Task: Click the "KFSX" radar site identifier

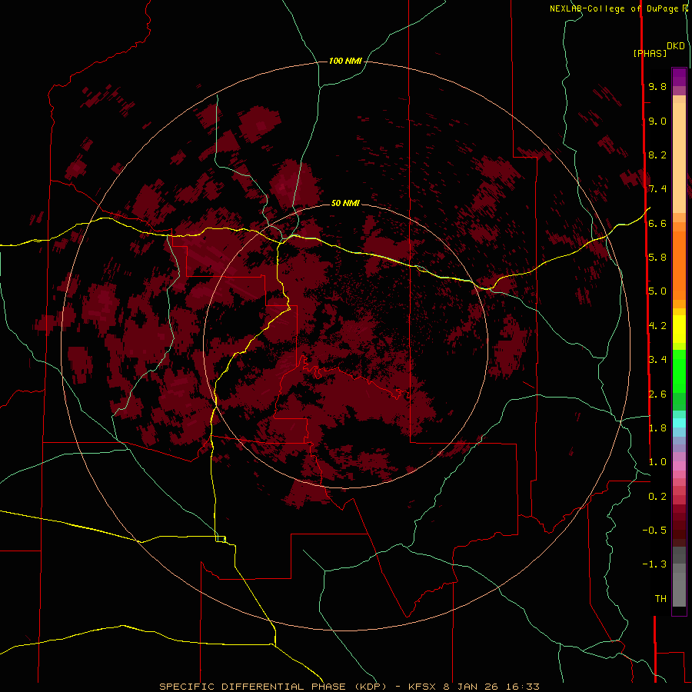Action: (423, 687)
